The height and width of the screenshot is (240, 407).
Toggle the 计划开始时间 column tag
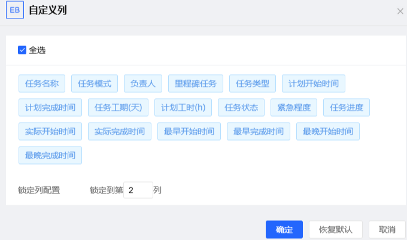[314, 84]
